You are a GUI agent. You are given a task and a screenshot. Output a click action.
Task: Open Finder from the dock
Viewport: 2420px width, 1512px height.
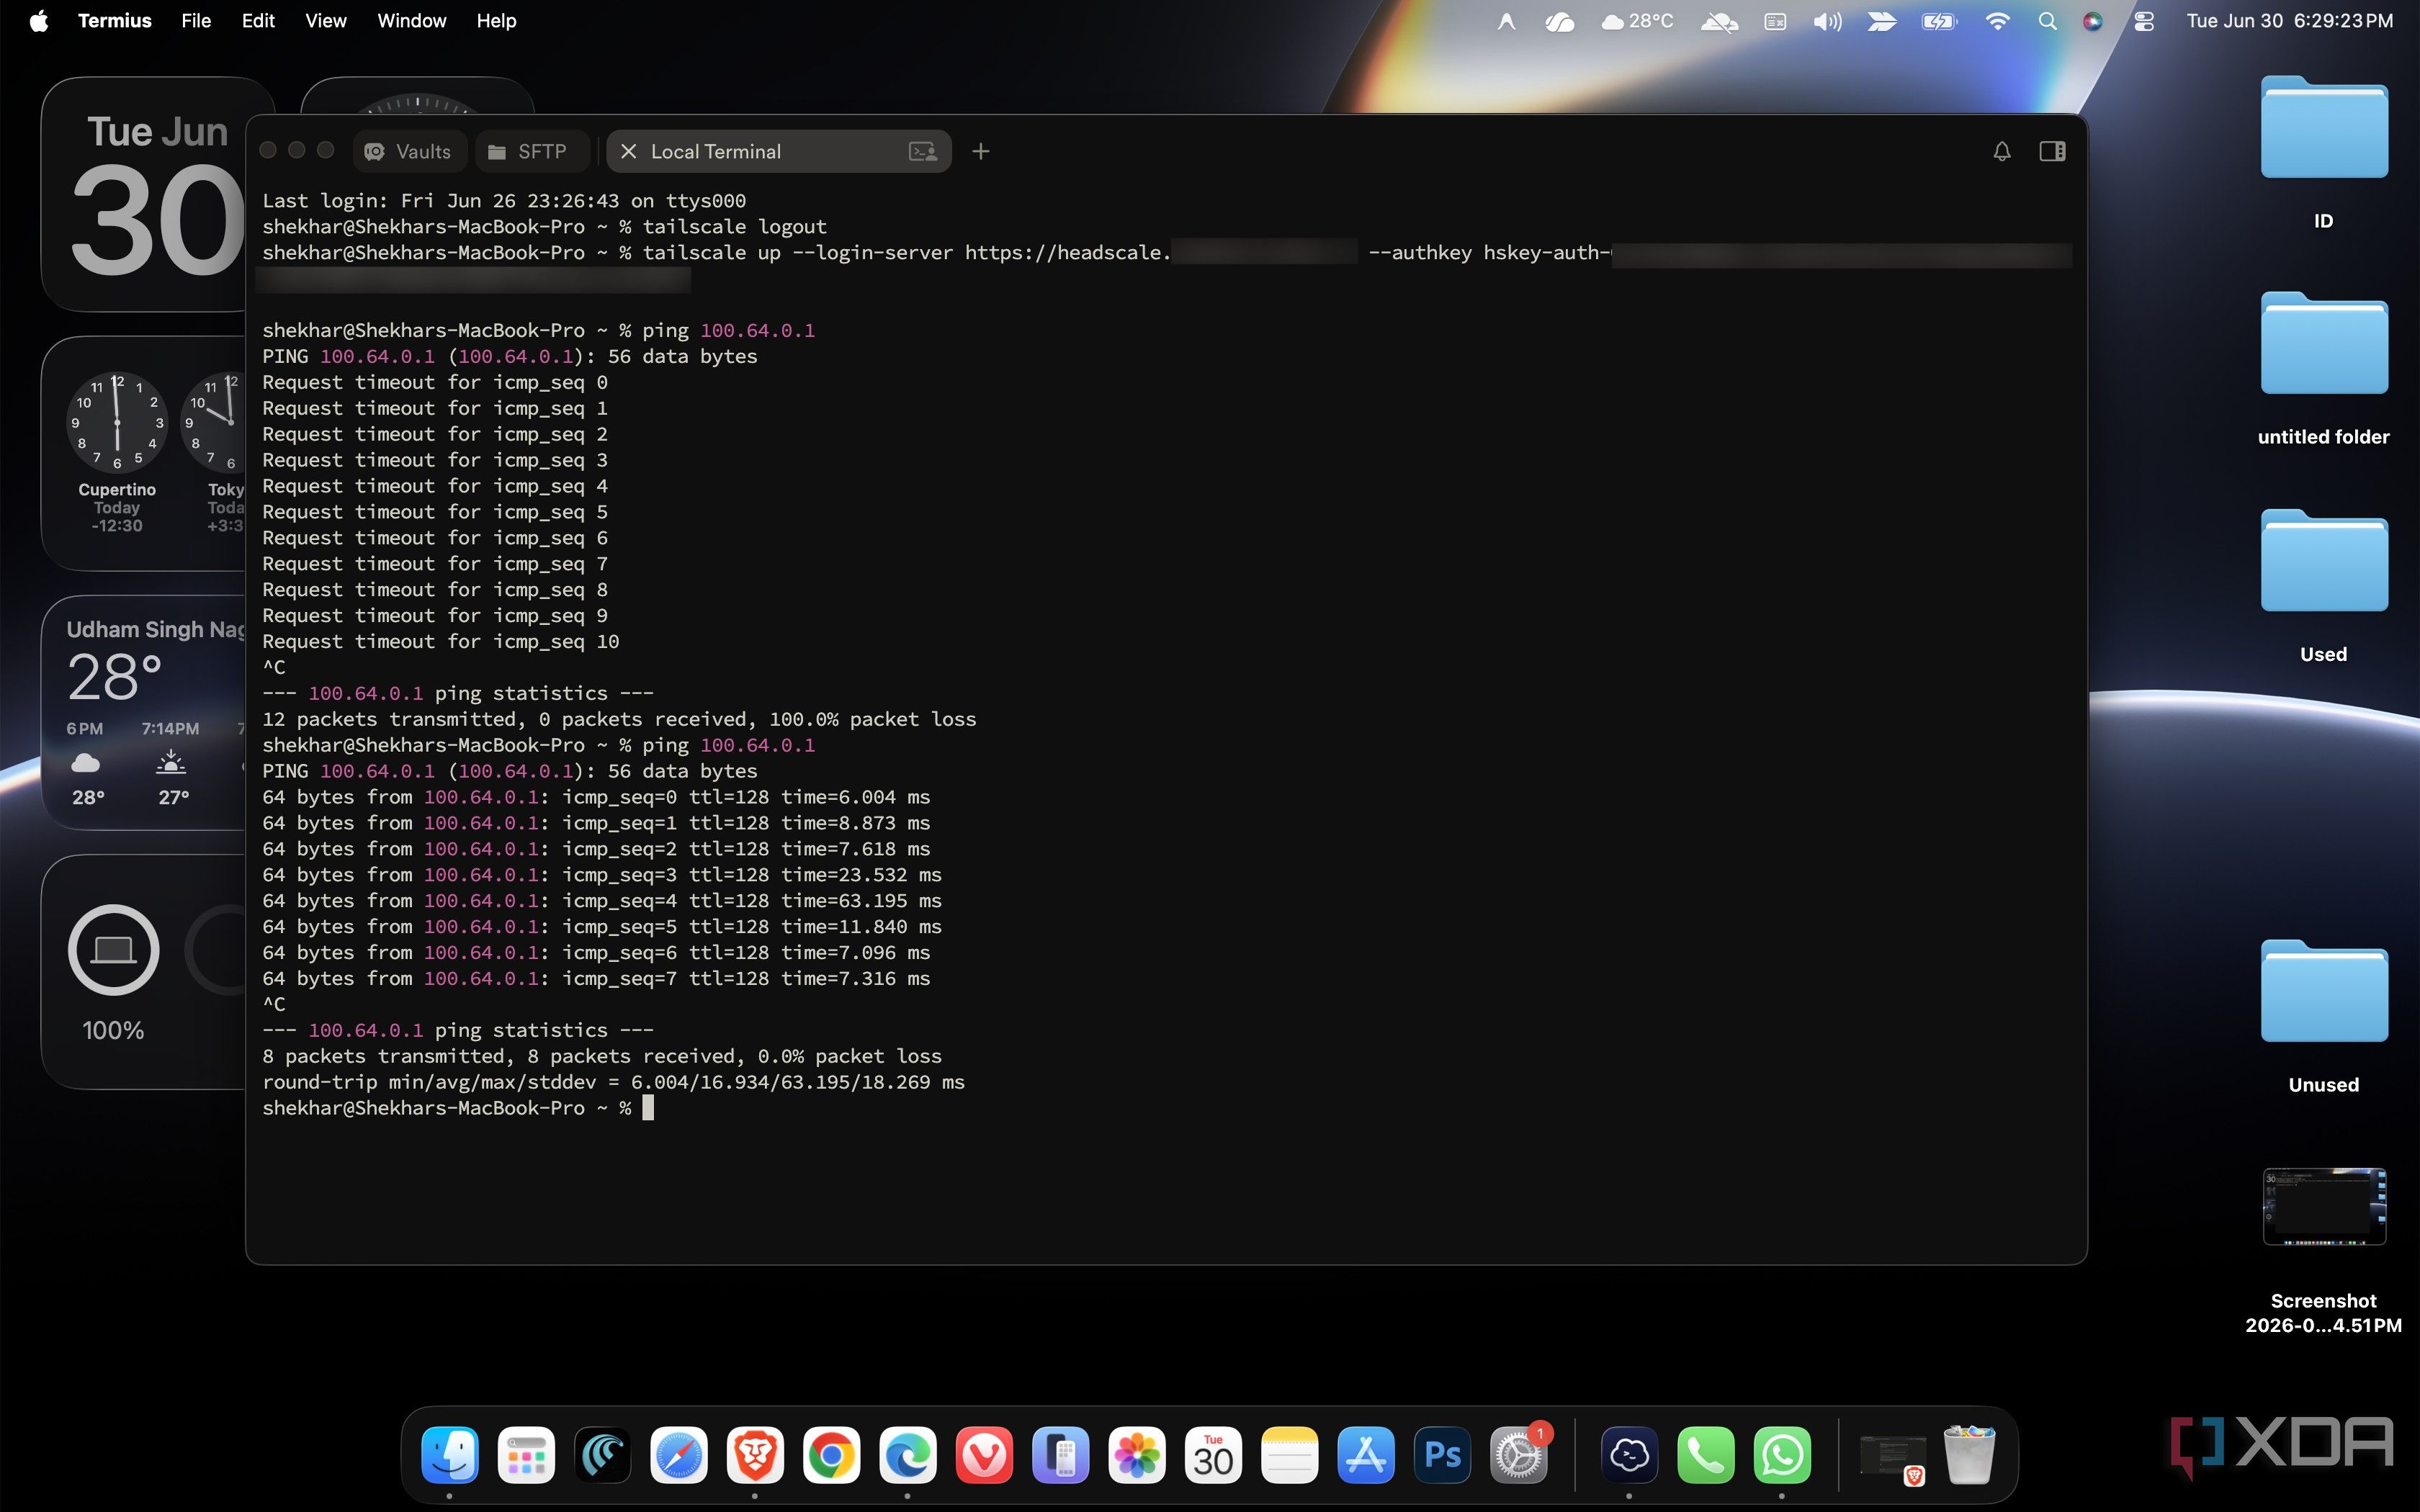450,1454
